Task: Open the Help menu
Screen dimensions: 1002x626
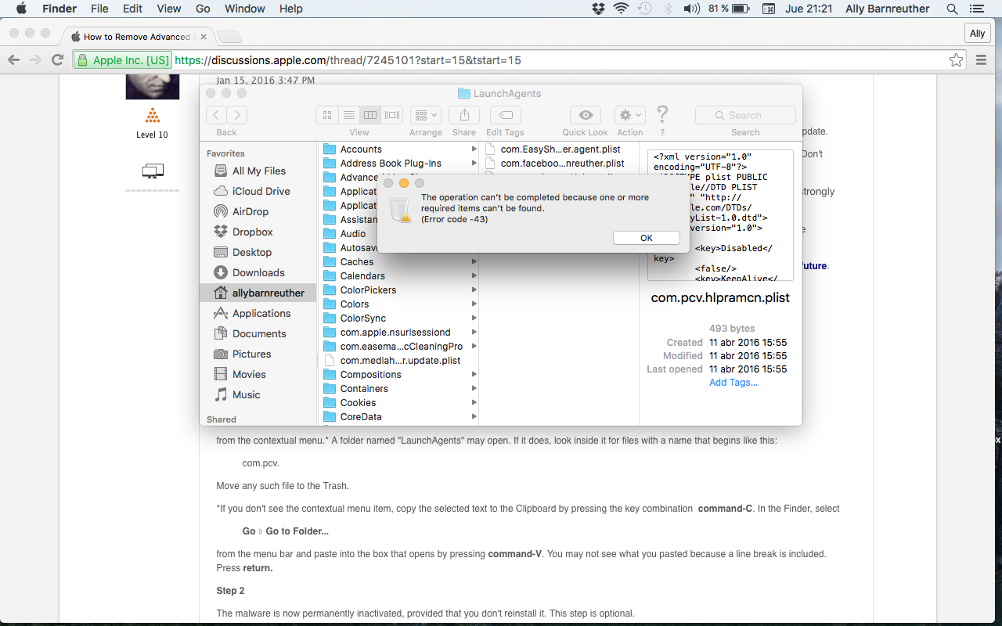Action: click(x=291, y=9)
